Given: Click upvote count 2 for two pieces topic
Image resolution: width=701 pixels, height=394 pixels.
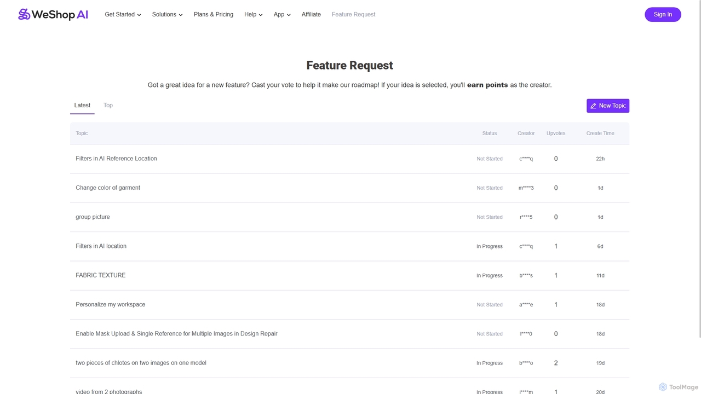Looking at the screenshot, I should 556,363.
